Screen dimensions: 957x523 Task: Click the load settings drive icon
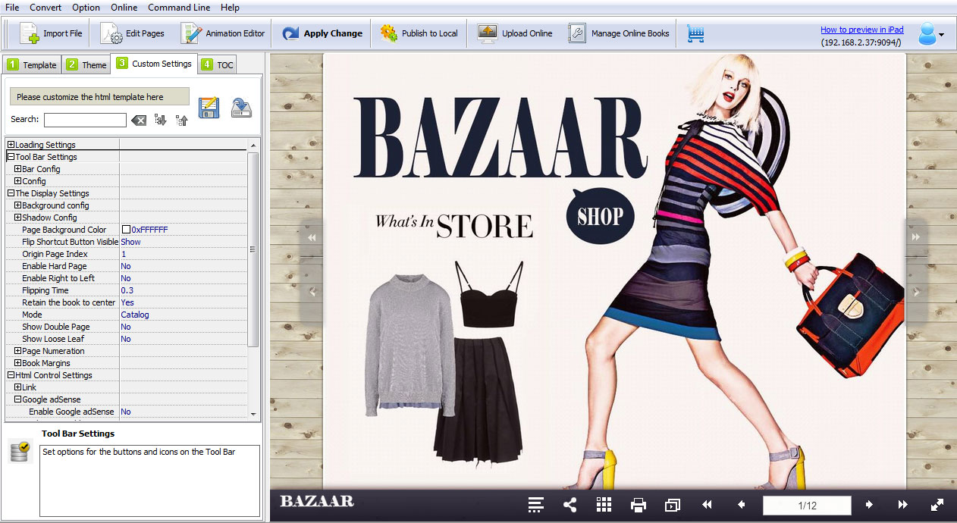(x=241, y=108)
